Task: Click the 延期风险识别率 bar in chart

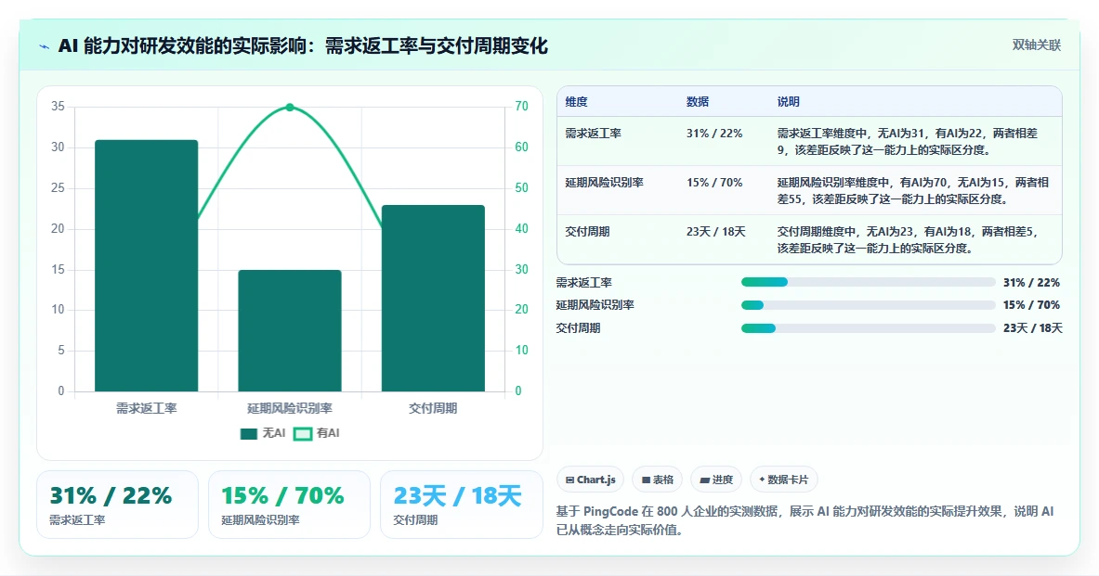Action: (x=290, y=330)
